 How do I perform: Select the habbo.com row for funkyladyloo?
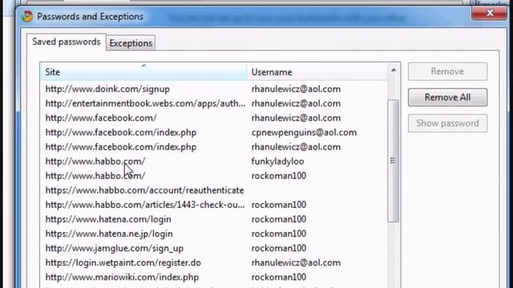(x=214, y=162)
